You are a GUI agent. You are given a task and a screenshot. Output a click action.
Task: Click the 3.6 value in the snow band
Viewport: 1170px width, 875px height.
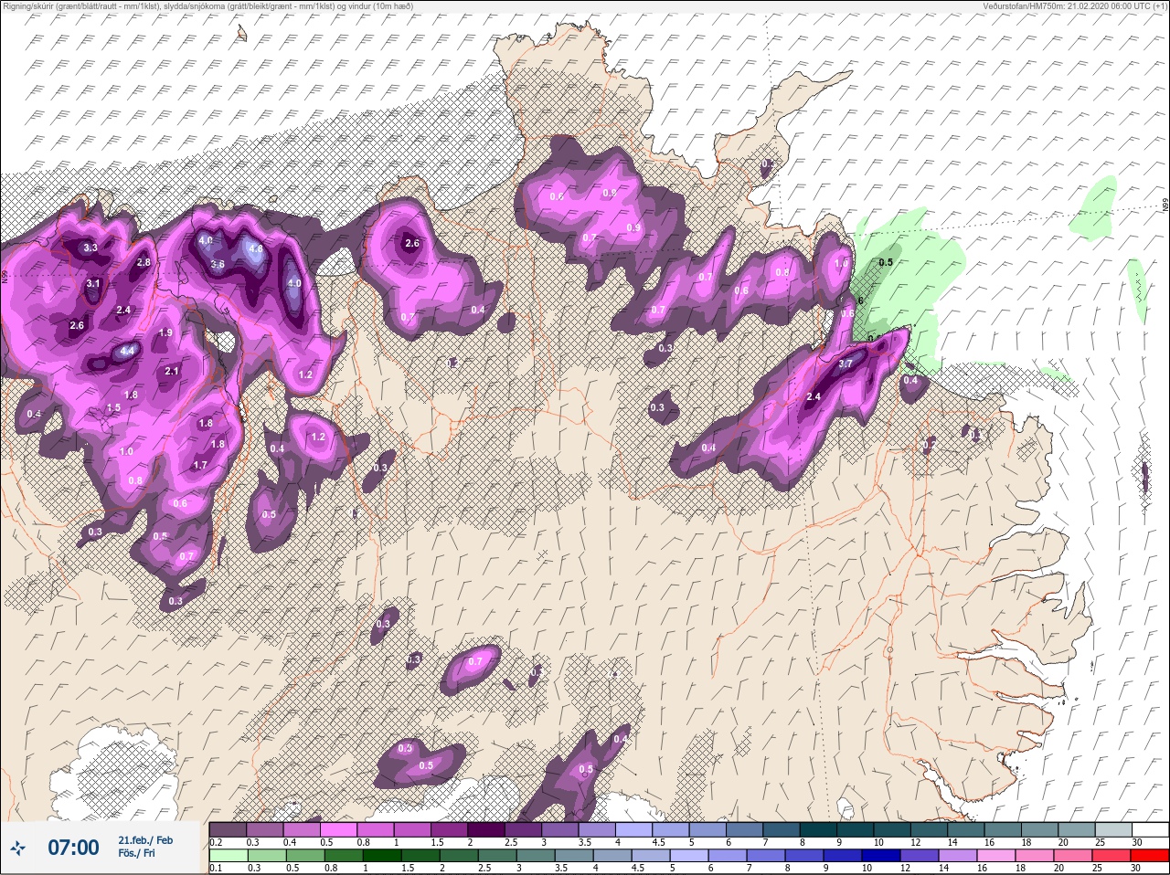218,264
